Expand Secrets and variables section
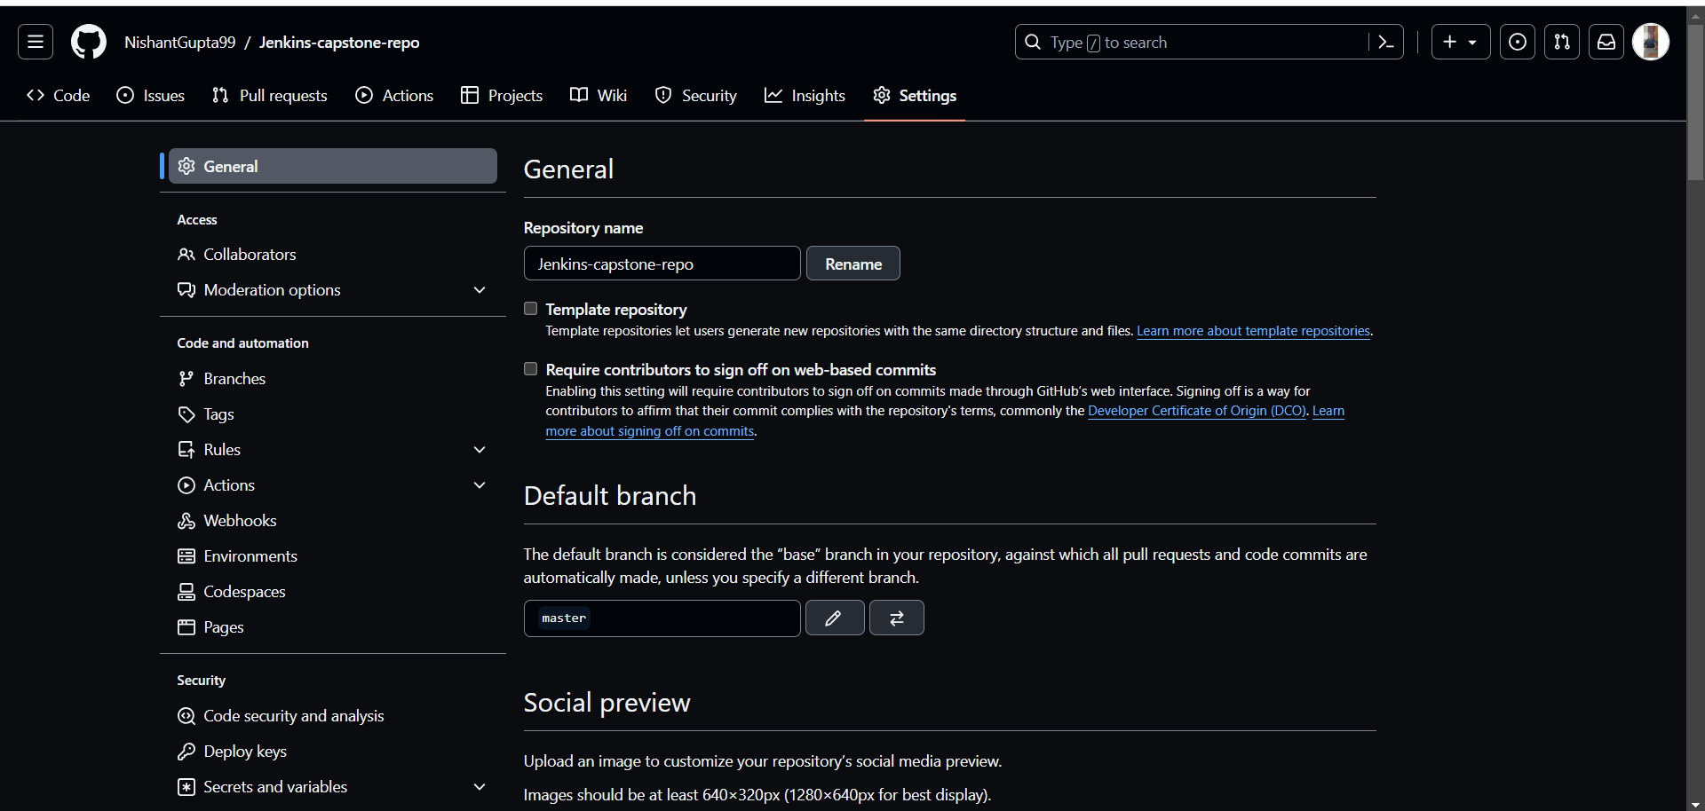The height and width of the screenshot is (811, 1705). (x=480, y=787)
